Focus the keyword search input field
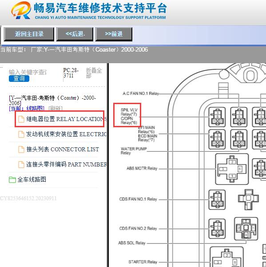The height and width of the screenshot is (267, 266). pos(28,72)
